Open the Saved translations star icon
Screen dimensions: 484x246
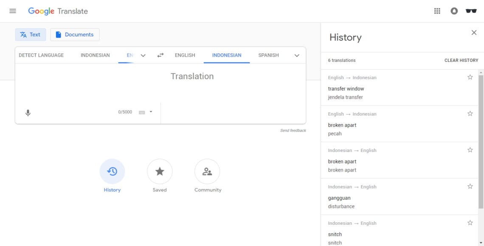tap(160, 171)
